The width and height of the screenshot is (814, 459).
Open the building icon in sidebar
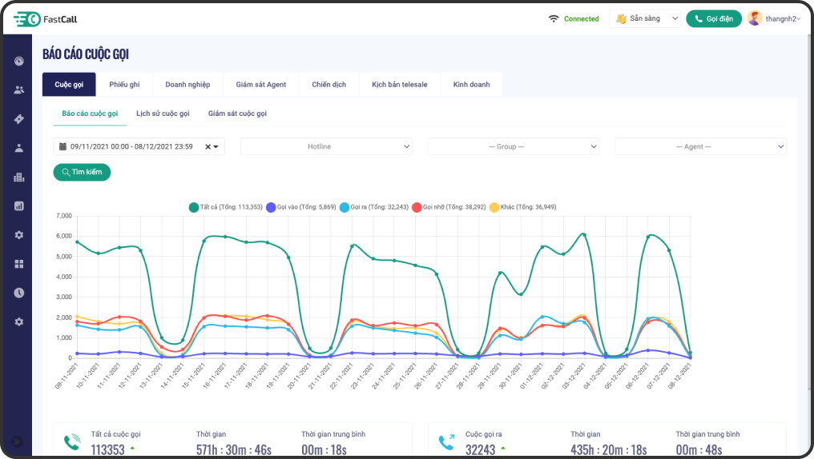click(x=19, y=178)
